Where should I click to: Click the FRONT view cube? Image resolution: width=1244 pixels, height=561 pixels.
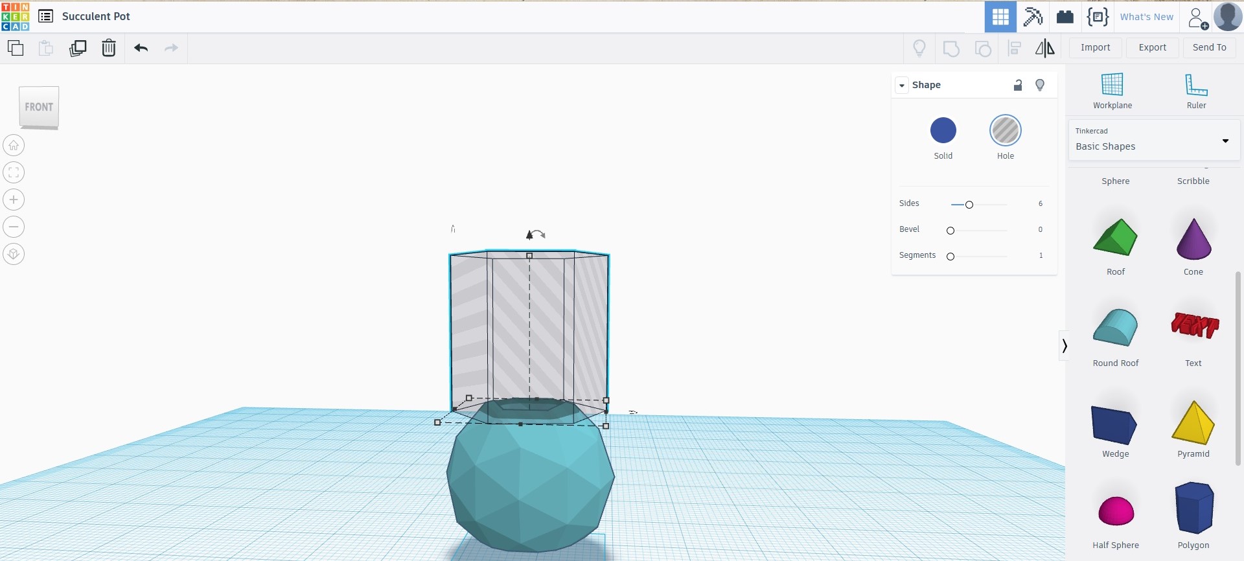pos(39,107)
